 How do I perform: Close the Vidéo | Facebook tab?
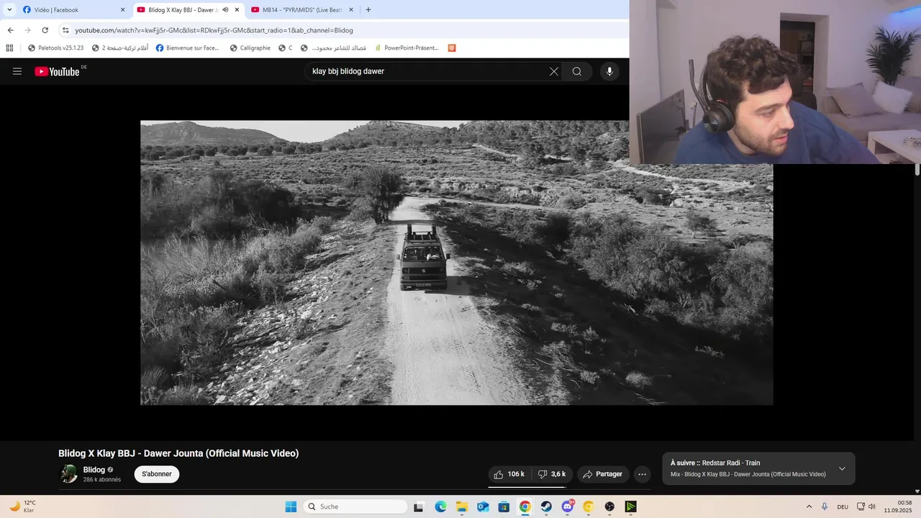coord(122,10)
